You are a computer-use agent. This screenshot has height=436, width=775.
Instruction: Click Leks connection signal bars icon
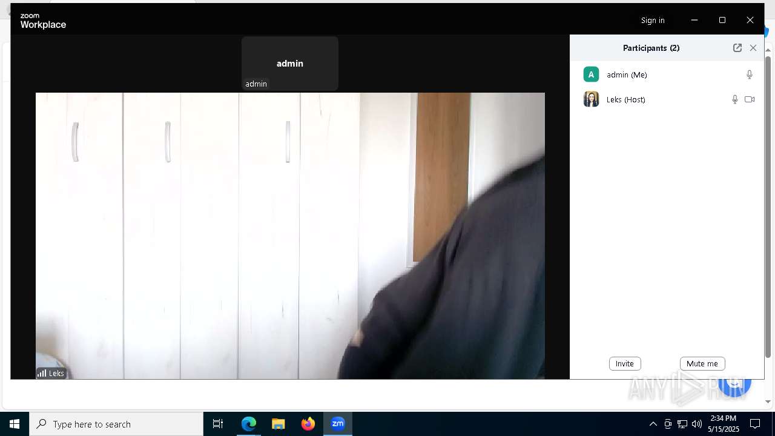42,374
